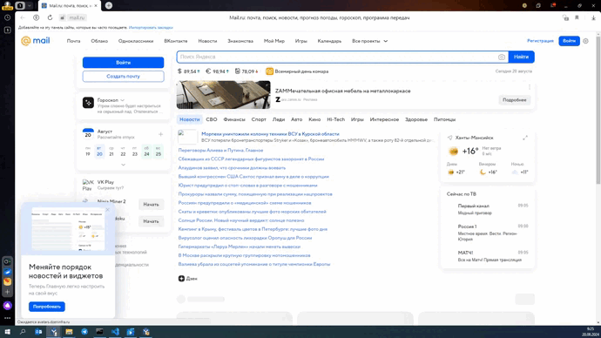The width and height of the screenshot is (601, 338).
Task: Open Visual Studio Code from taskbar
Action: 115,332
